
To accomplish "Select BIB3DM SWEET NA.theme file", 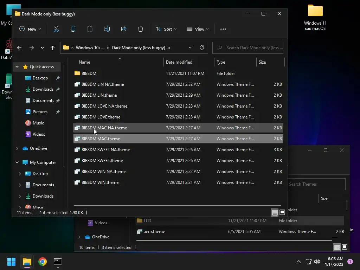I will 178,150.
